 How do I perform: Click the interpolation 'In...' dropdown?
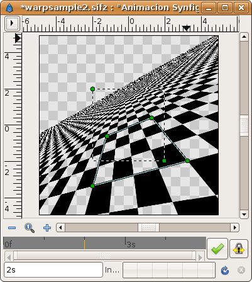coord(112,270)
